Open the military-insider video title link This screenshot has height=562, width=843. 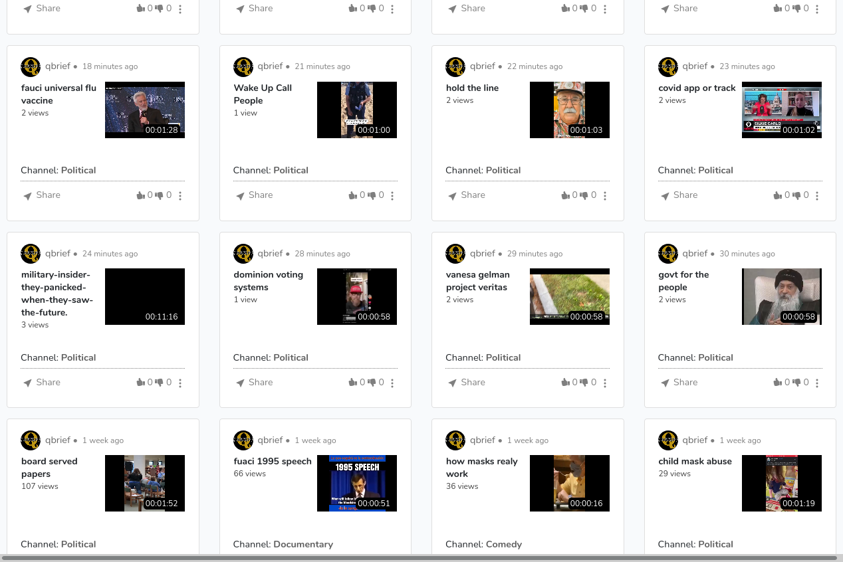click(57, 294)
